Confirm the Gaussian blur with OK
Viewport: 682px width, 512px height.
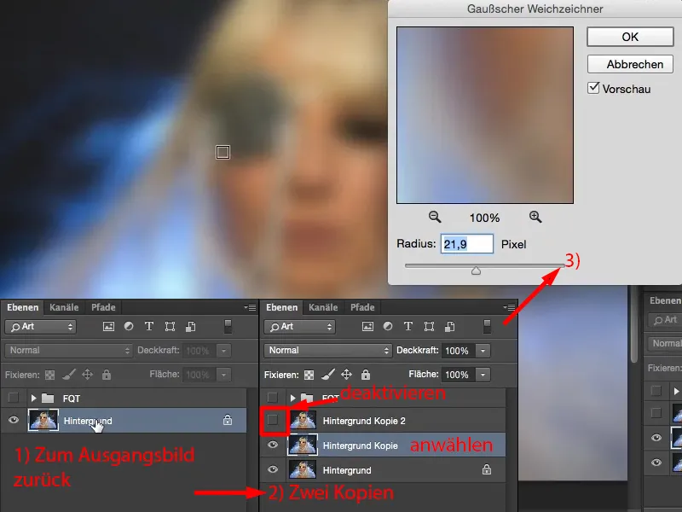click(630, 37)
